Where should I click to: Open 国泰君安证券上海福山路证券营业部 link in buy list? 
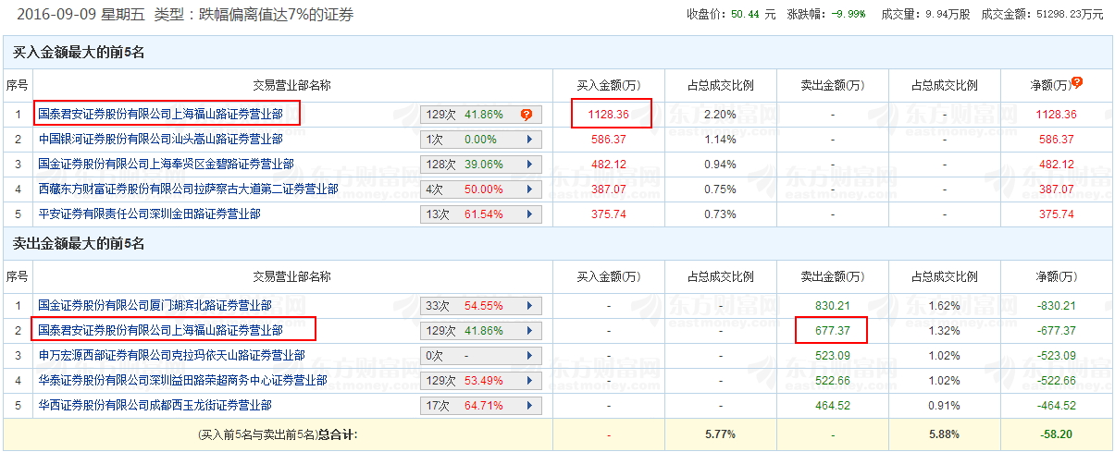point(167,114)
